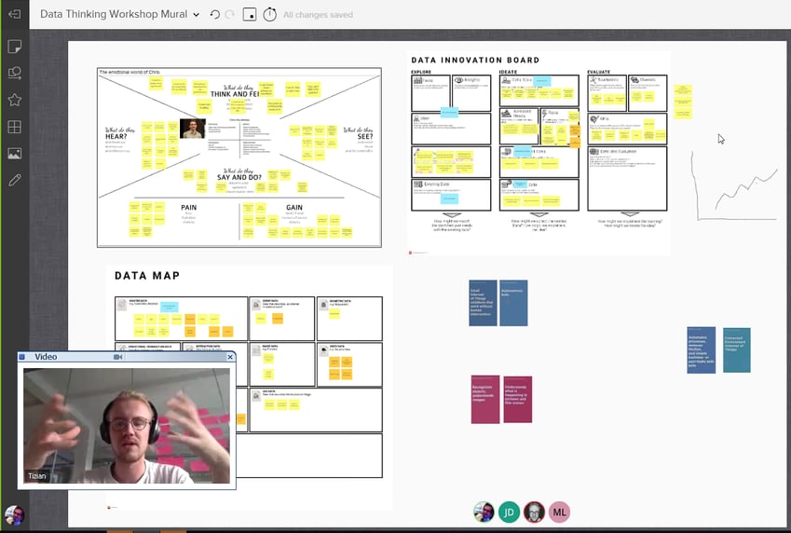This screenshot has height=533, width=791.
Task: Open the outline square icon
Action: [x=250, y=15]
